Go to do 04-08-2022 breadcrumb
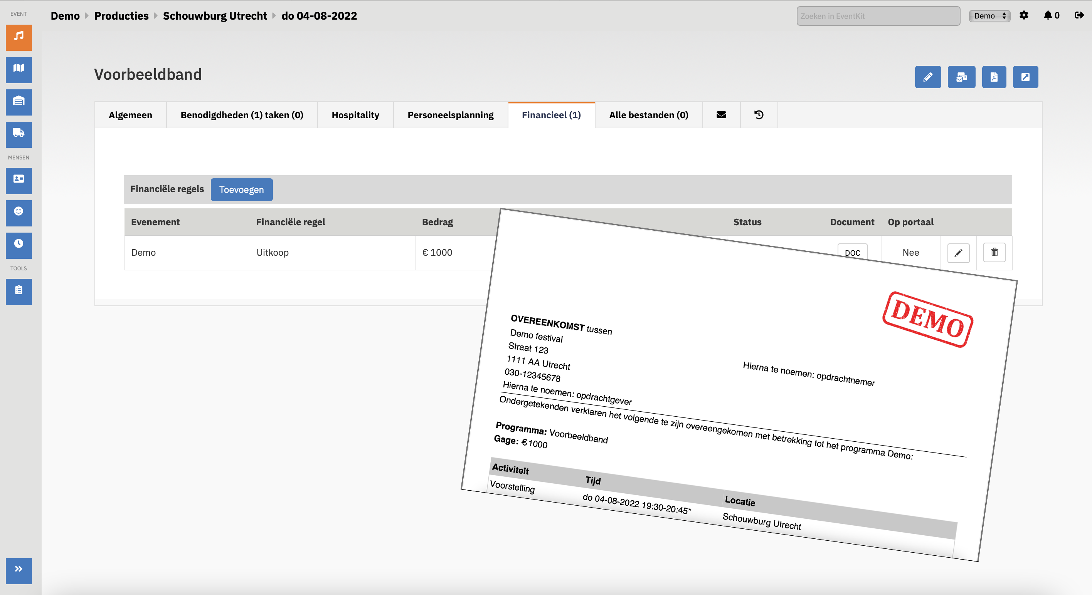 pos(319,16)
